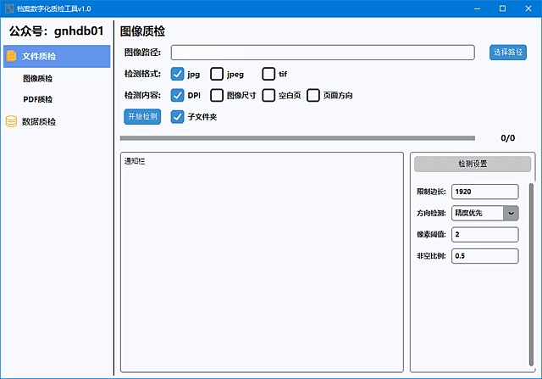Enable the tif format checkbox
Screen dimensions: 542x379
268,74
